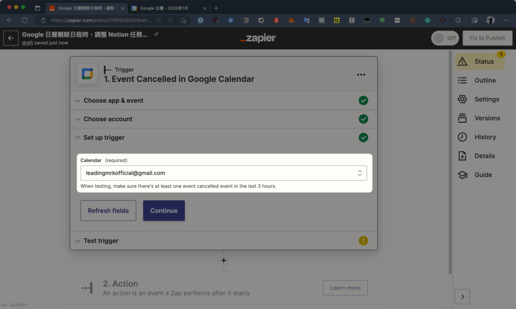Screen dimensions: 516x309
Task: Add a step with the plus button
Action: coord(223,260)
